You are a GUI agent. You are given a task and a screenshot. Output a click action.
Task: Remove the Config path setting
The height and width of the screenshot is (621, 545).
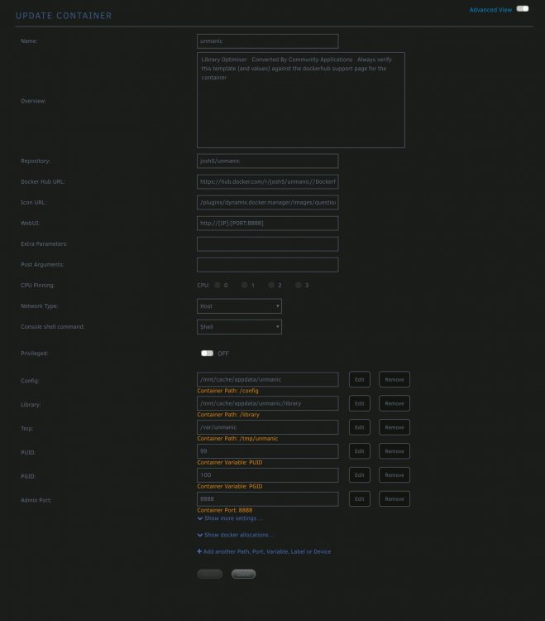(x=394, y=379)
